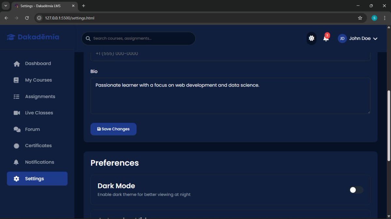Screen dimensions: 391x219
Task: Click the Certificates badge icon
Action: 17,146
